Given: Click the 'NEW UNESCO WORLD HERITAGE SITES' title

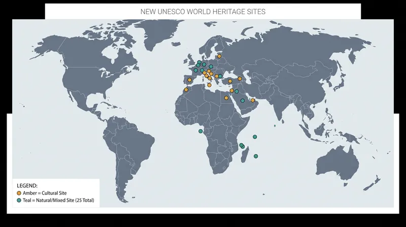Looking at the screenshot, I should coord(203,12).
